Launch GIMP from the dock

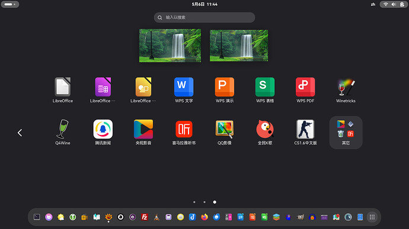click(300, 217)
